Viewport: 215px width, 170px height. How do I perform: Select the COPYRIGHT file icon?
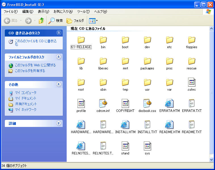(x=125, y=103)
